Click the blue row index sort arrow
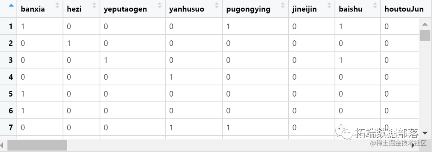 click(x=11, y=5)
